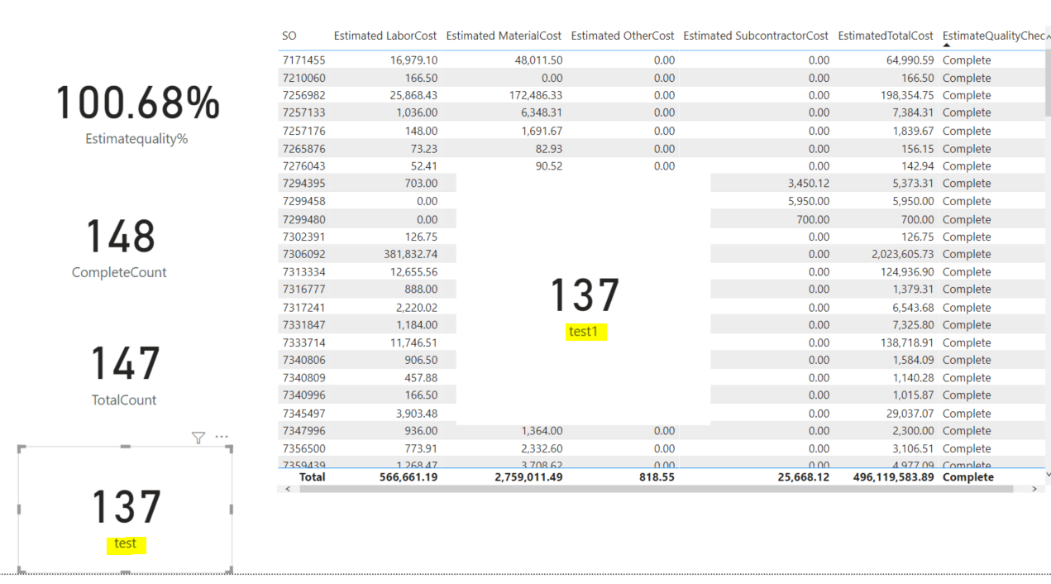Sort by the SO column header

289,36
